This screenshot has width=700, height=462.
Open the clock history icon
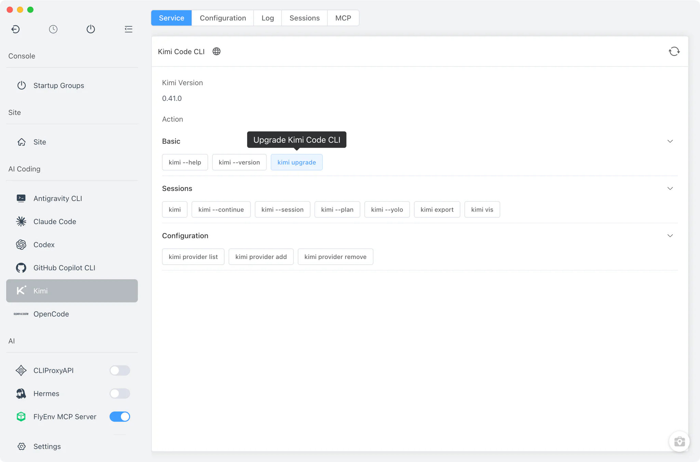[53, 29]
